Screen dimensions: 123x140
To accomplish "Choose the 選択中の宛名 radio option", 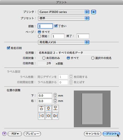I will (x=93, y=58).
